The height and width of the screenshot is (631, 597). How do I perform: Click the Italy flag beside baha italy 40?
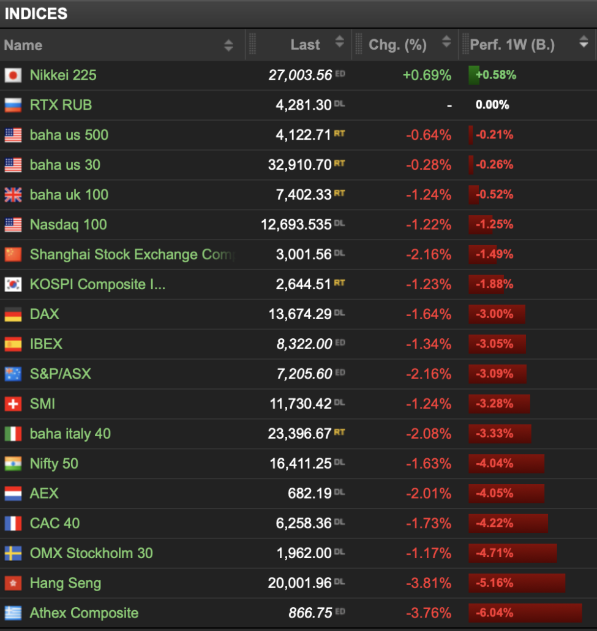tap(13, 434)
